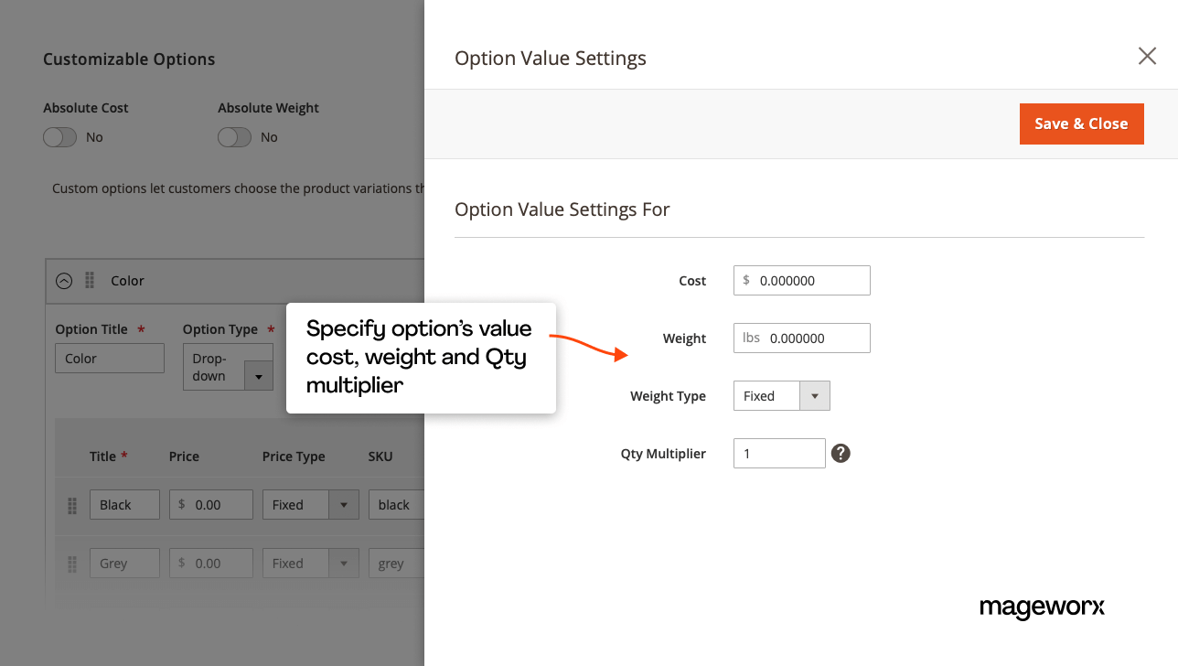Enable the Absolute Weight switch

coord(234,136)
